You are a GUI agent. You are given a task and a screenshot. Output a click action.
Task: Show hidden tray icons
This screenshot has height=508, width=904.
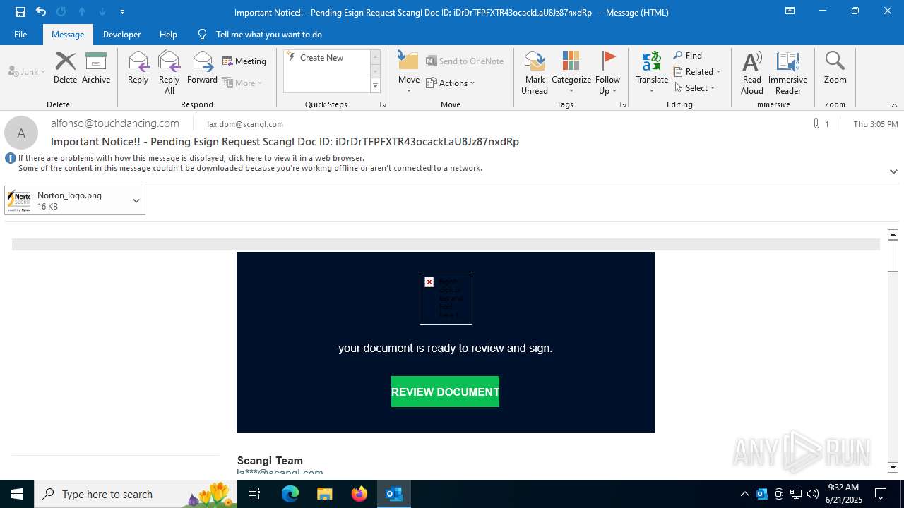pos(745,494)
